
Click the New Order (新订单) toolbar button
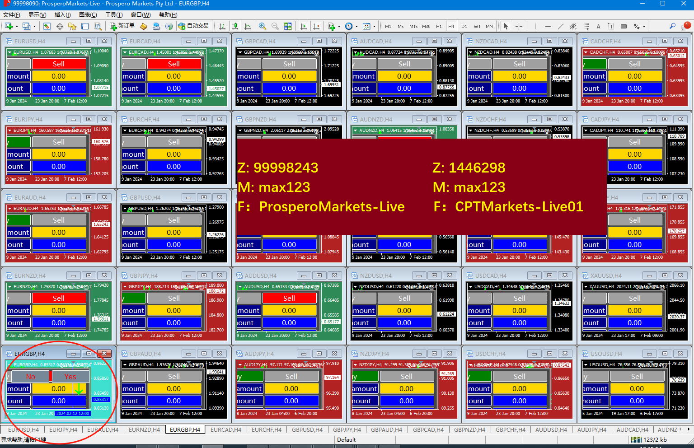click(122, 26)
